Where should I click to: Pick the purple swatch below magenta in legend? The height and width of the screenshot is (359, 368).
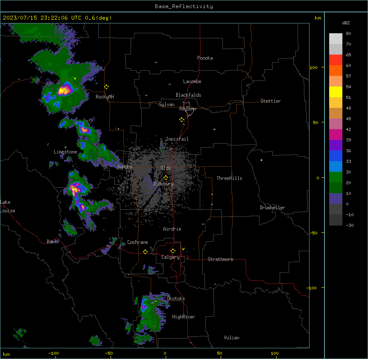tap(336, 145)
